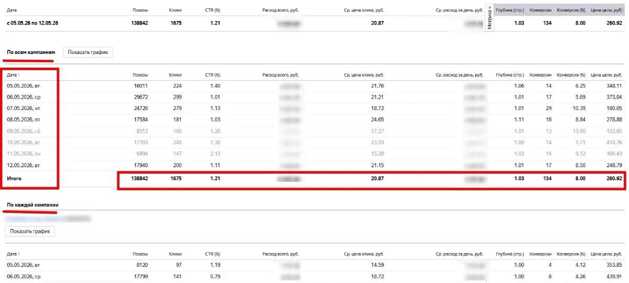Image resolution: width=629 pixels, height=283 pixels.
Task: Select clicks value 245
Action: 177,143
